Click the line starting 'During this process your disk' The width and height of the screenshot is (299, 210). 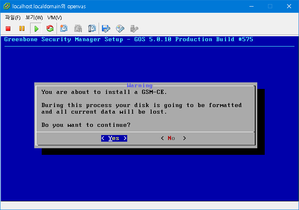point(142,105)
